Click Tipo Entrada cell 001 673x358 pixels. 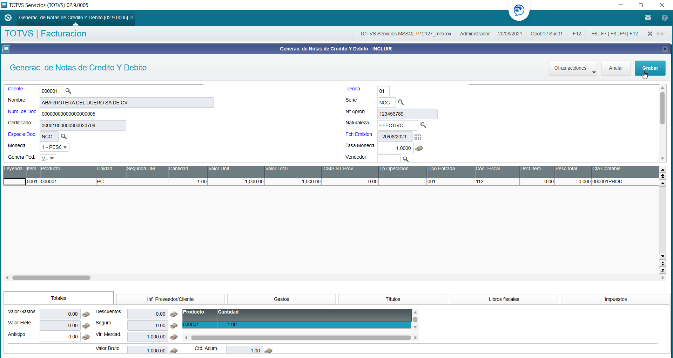451,181
